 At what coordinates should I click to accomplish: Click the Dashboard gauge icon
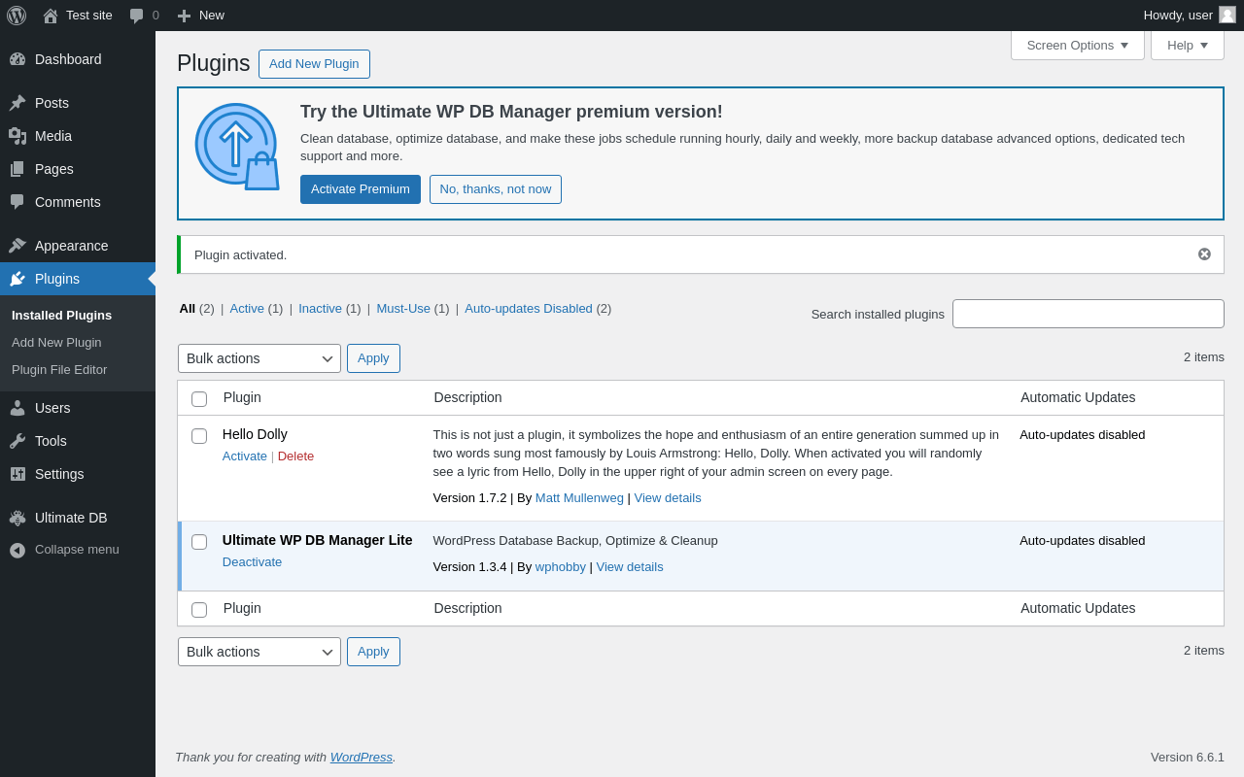[x=17, y=59]
